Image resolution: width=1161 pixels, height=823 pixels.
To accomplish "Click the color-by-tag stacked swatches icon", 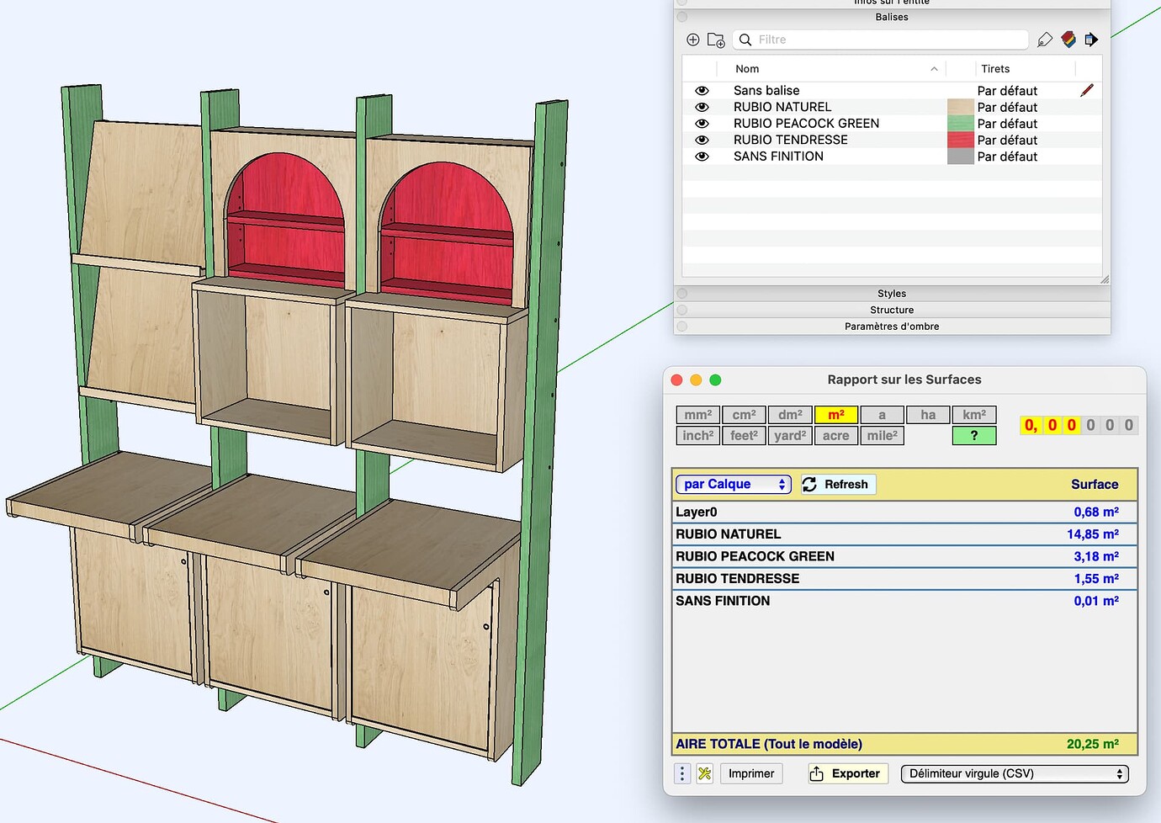I will [1068, 40].
